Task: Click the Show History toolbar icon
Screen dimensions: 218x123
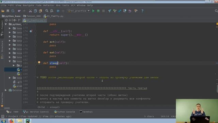Action: click(125, 11)
